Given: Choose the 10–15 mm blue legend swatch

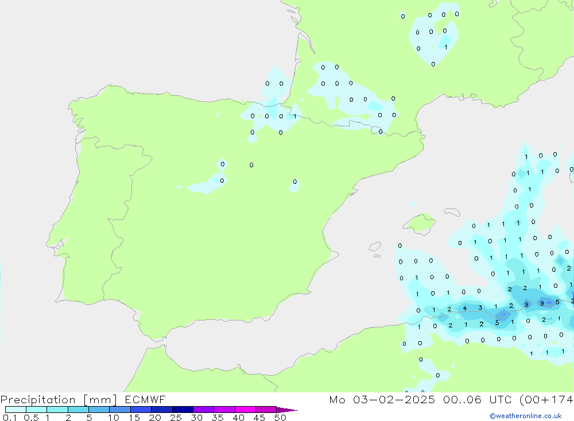Looking at the screenshot, I should (120, 410).
